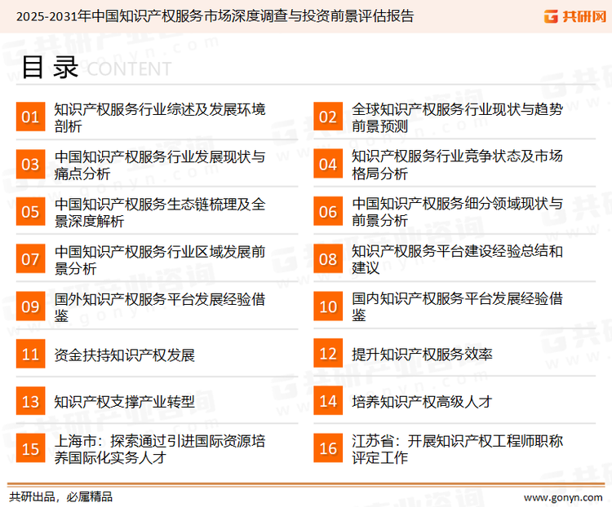Open chapter 国内知识产权服务平台发展经验借鉴
612x507 pixels.
(457, 307)
